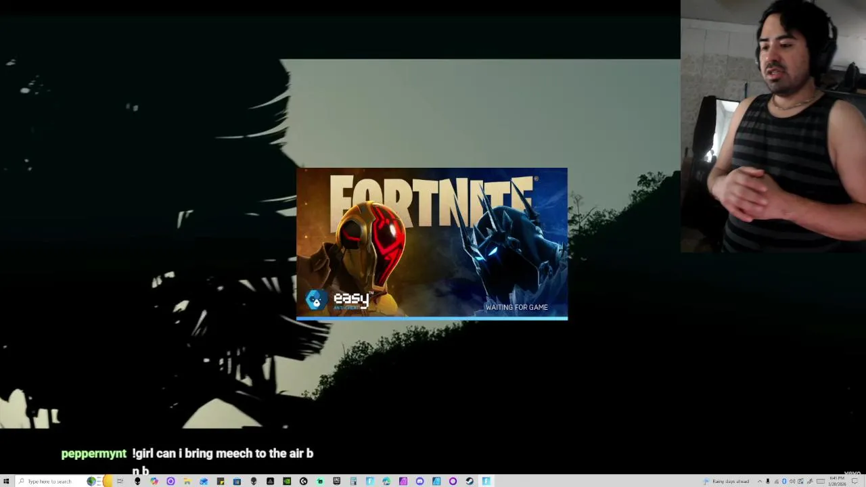Open the 'Rainy days ahead' weather widget
Viewport: 866px width, 487px height.
pyautogui.click(x=727, y=482)
